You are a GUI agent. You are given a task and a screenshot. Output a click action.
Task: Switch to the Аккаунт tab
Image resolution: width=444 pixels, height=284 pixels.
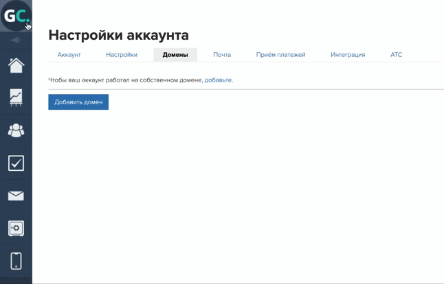click(x=69, y=55)
